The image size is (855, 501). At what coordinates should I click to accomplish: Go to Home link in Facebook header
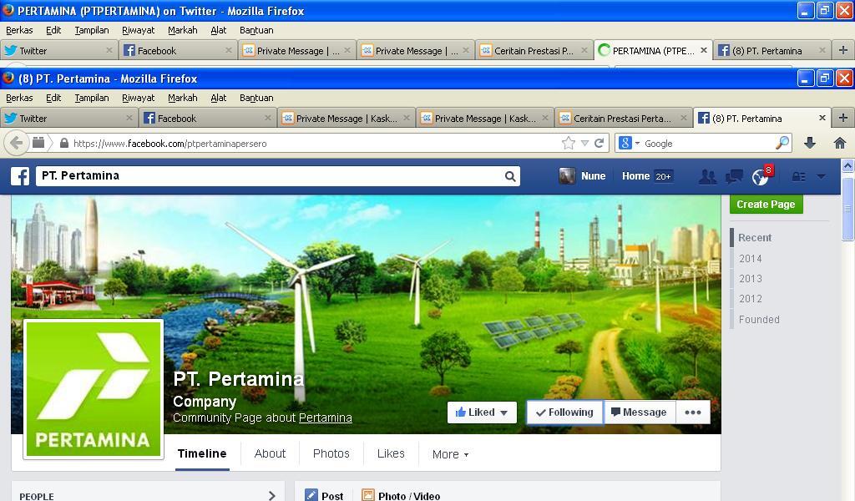635,176
